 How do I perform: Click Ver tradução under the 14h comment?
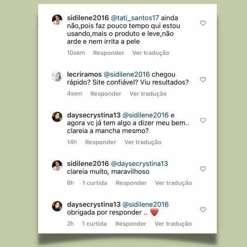pos(143,142)
